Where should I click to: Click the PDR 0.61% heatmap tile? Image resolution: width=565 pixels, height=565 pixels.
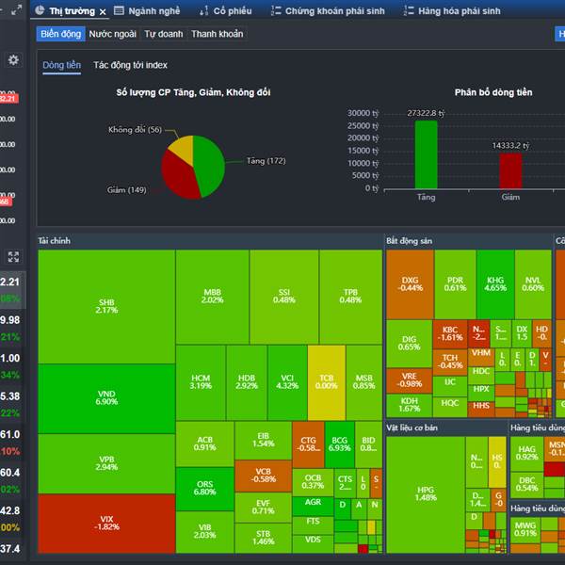(x=455, y=284)
